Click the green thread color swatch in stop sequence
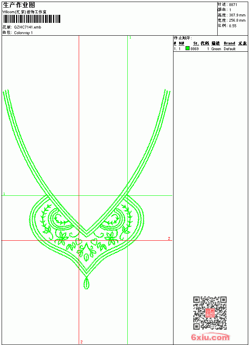 (x=188, y=48)
